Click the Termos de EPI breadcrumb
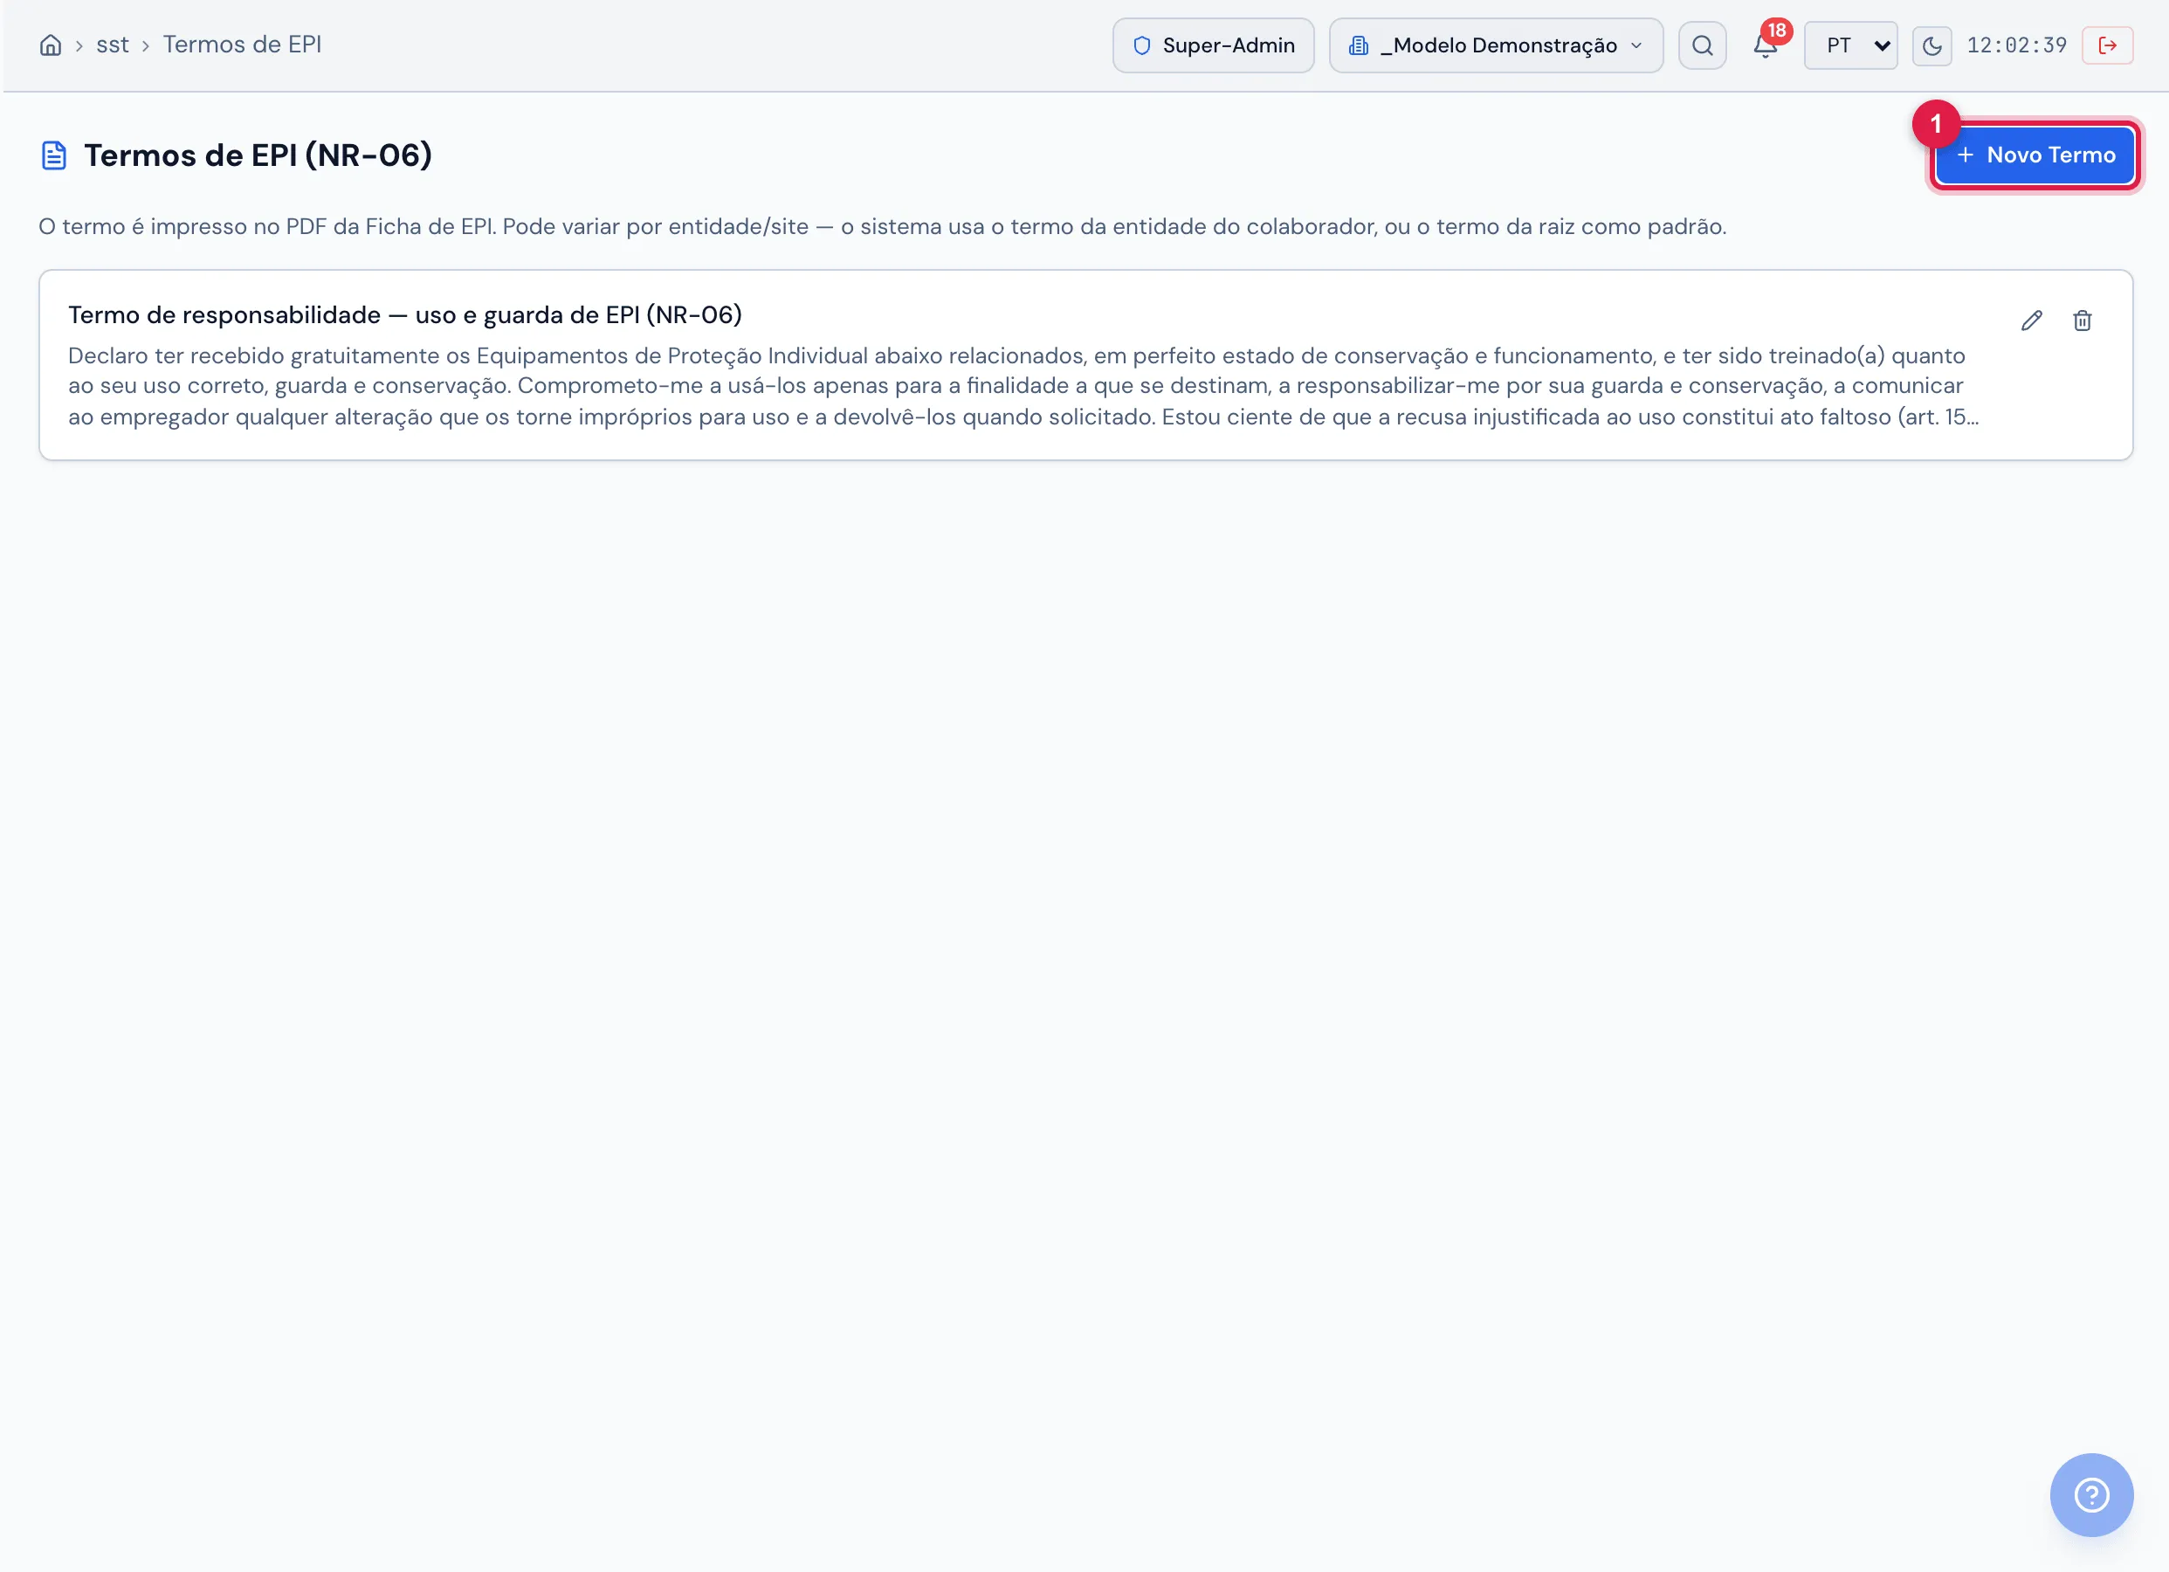The width and height of the screenshot is (2169, 1572). (242, 45)
